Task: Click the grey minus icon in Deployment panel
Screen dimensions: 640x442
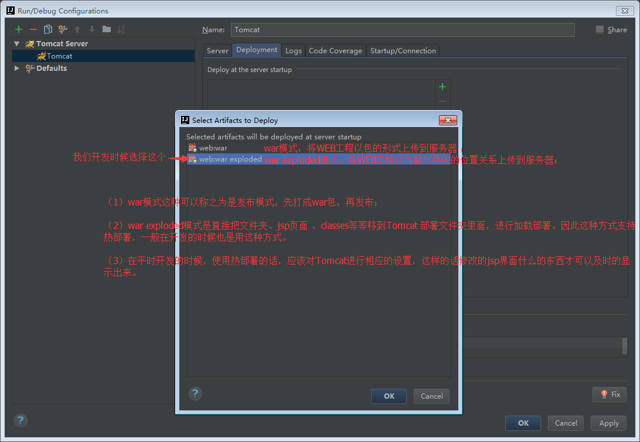Action: point(442,101)
